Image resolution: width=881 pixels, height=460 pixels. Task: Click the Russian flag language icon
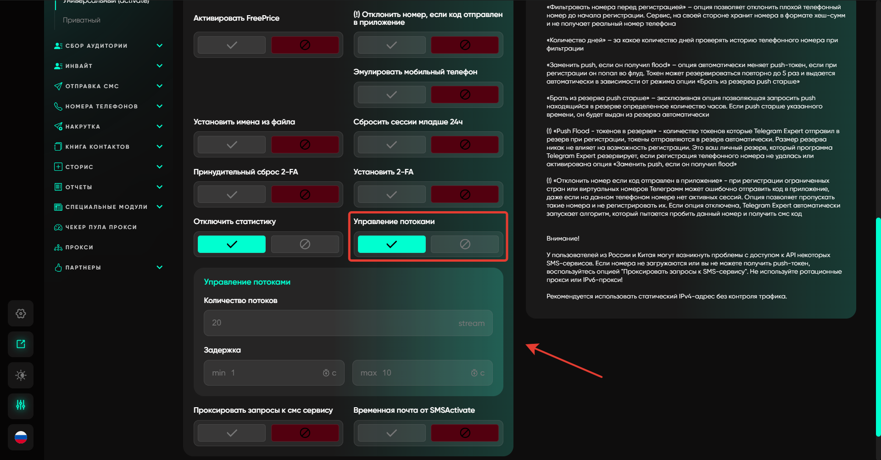coord(21,437)
